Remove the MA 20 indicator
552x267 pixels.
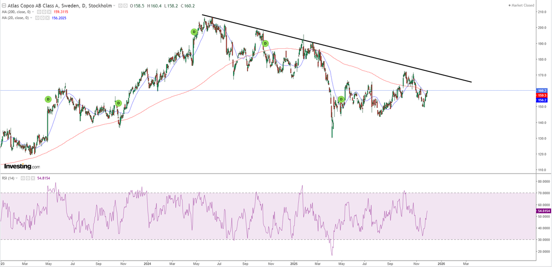(47, 18)
